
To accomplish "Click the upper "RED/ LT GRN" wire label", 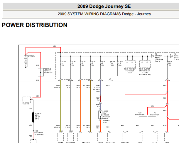I will 57,86.
